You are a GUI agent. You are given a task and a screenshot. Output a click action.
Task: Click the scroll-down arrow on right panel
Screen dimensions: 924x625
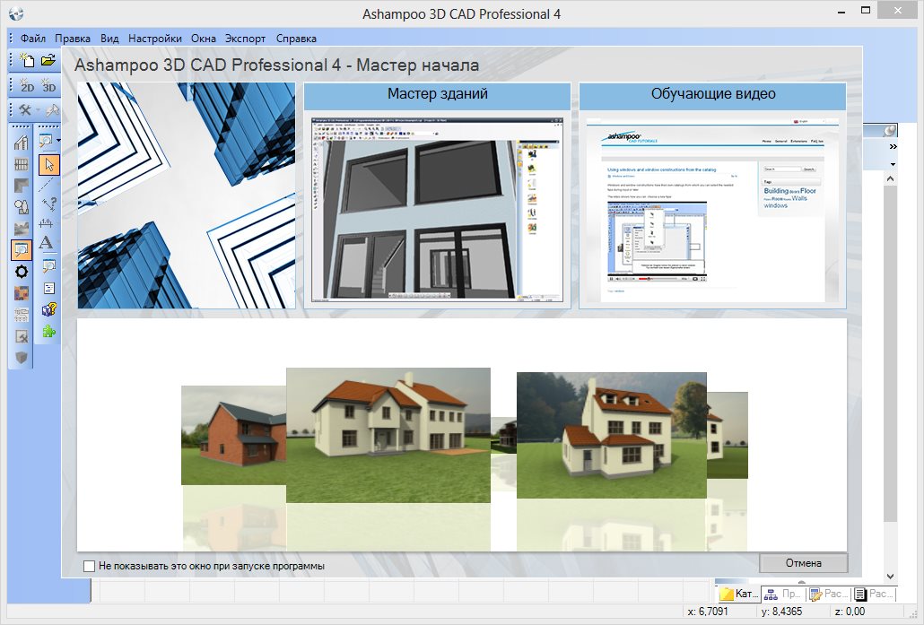[x=890, y=576]
